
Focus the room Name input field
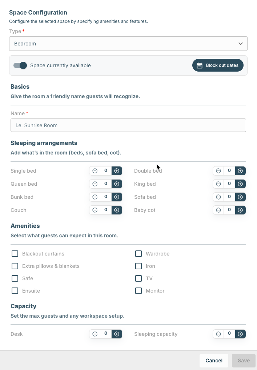click(128, 125)
